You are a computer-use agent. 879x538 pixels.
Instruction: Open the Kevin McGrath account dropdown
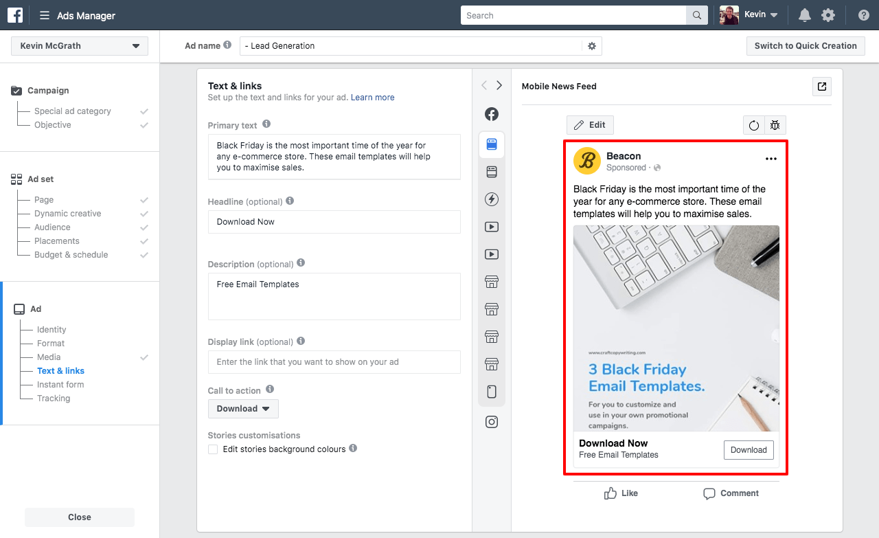click(79, 45)
